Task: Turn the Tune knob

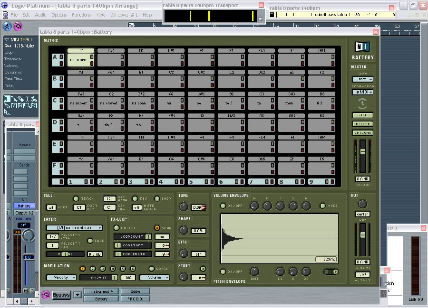Action: pos(183,207)
